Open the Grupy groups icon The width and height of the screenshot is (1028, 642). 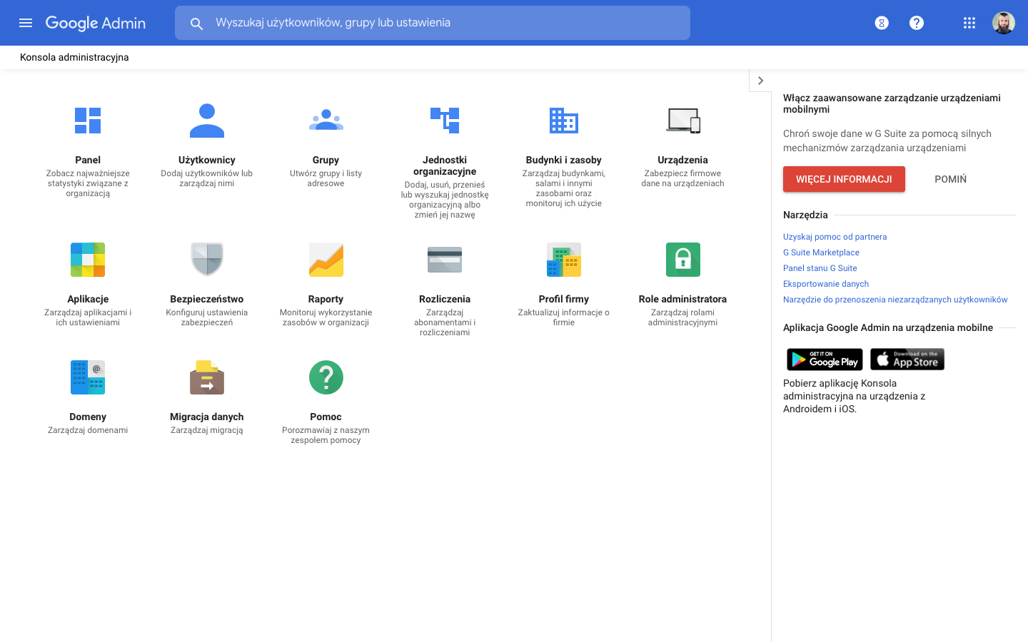326,121
